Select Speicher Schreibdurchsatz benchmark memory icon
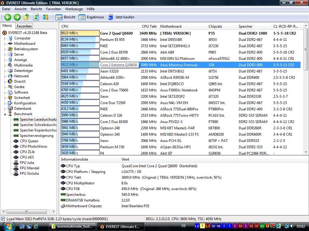309x231 pixels. pos(16,125)
